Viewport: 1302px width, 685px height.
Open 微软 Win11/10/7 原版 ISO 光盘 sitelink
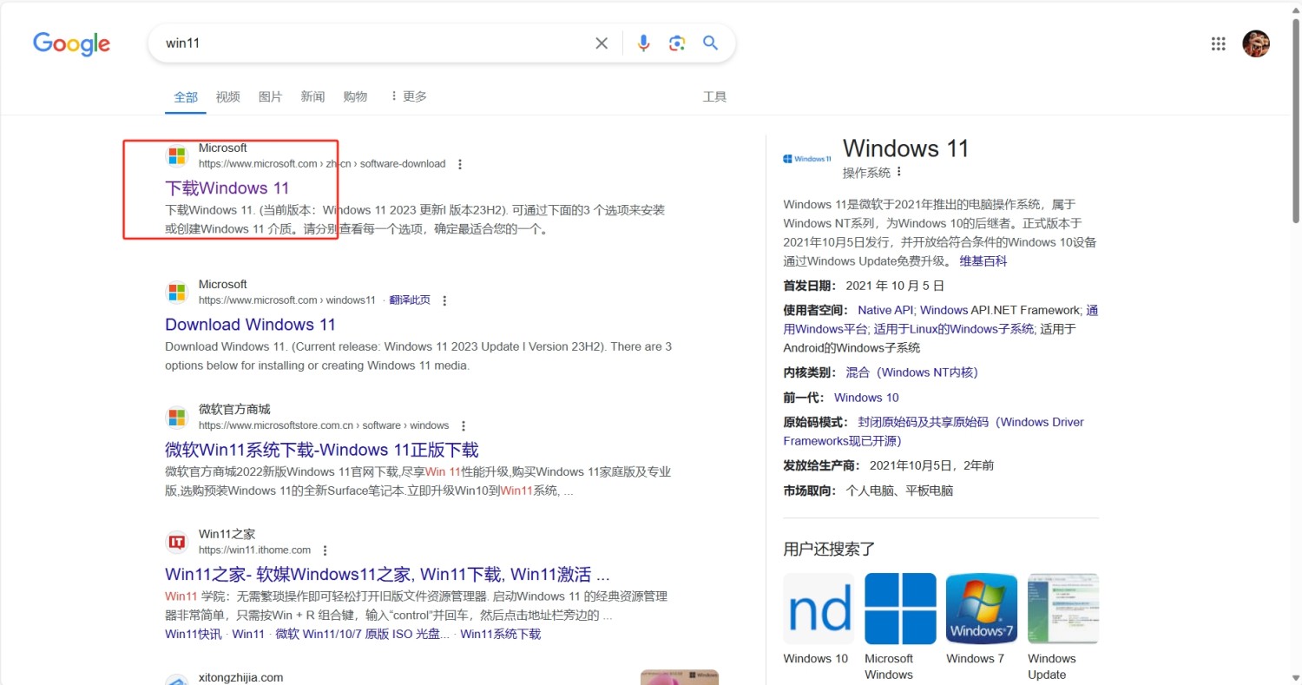(x=362, y=634)
